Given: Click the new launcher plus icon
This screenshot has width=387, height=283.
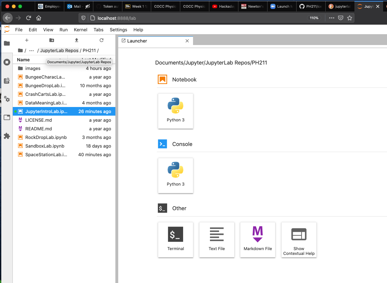Looking at the screenshot, I should click(x=27, y=40).
